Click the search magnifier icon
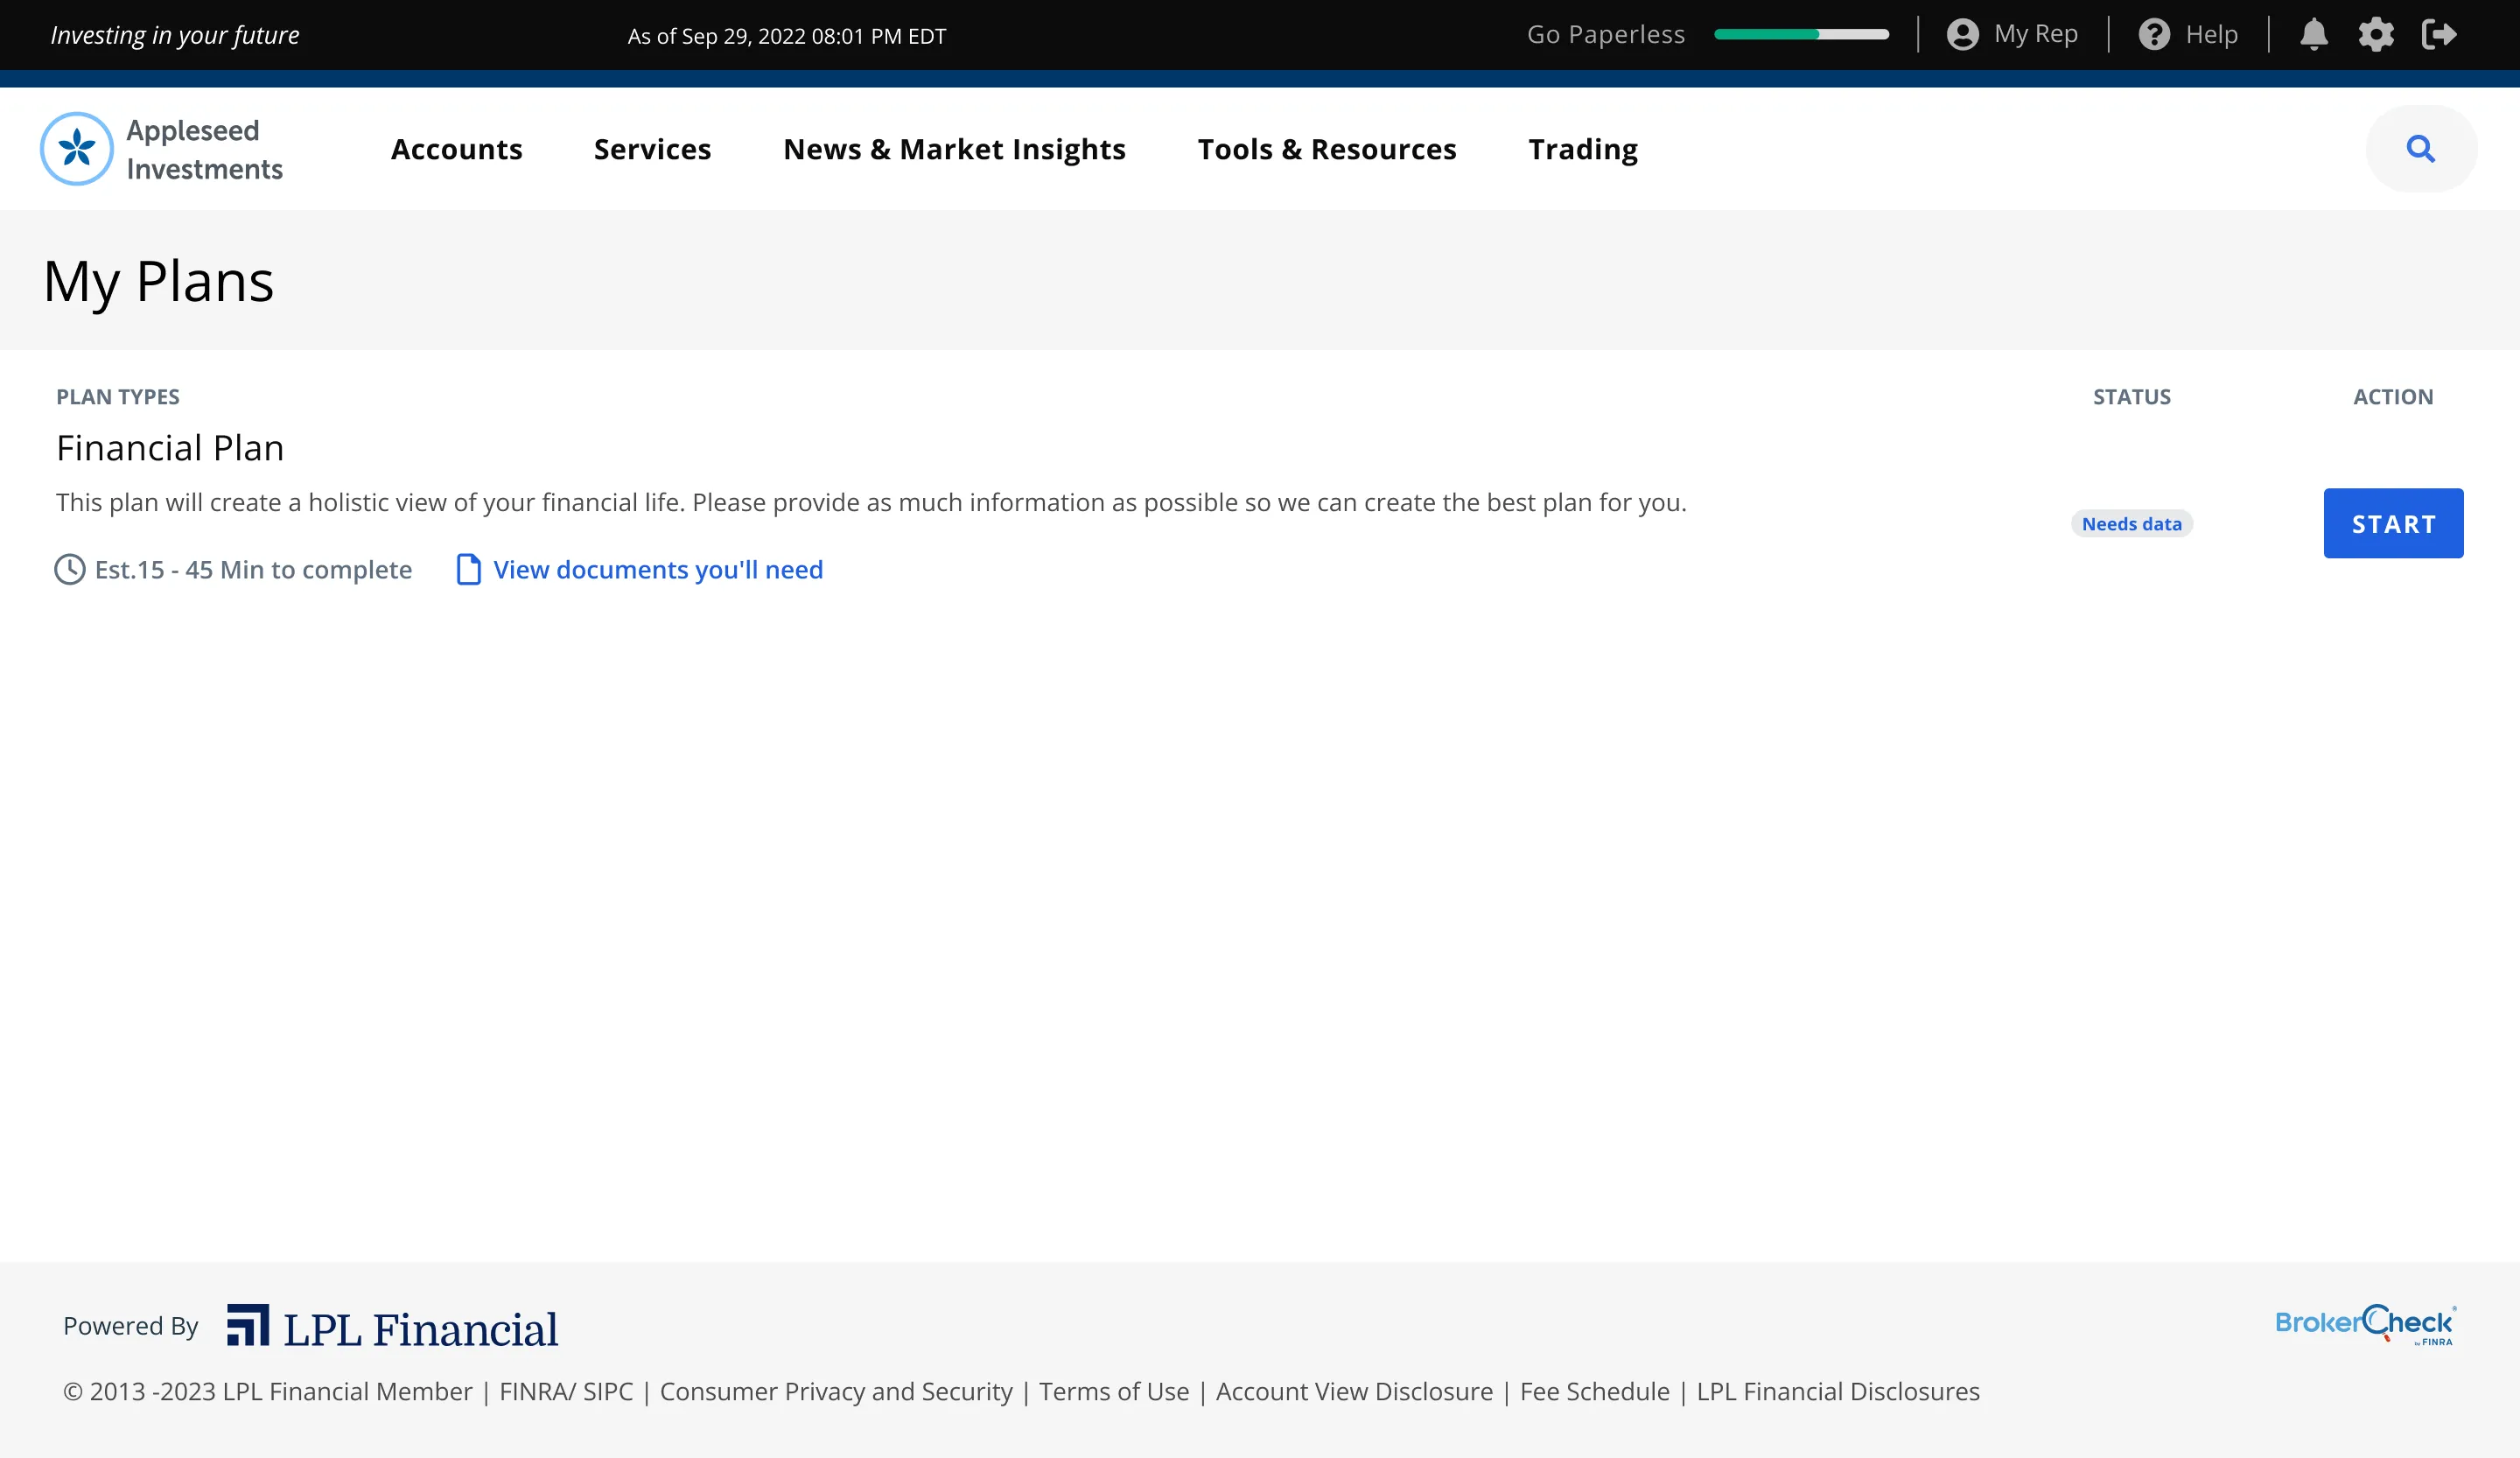 (2421, 149)
